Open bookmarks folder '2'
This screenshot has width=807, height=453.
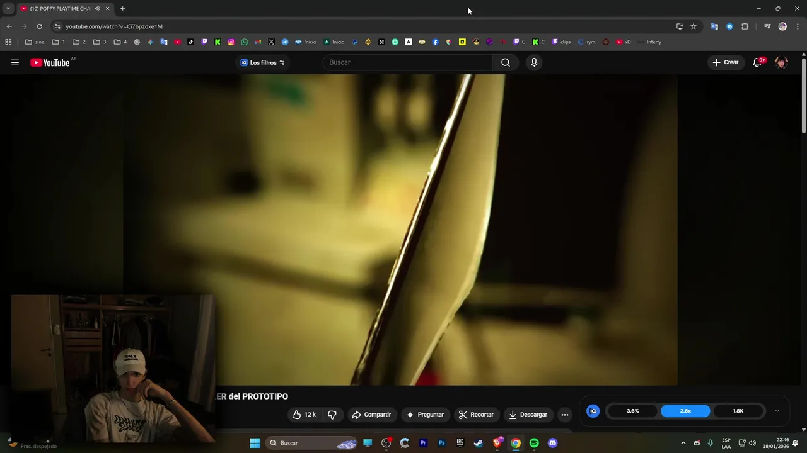(79, 42)
